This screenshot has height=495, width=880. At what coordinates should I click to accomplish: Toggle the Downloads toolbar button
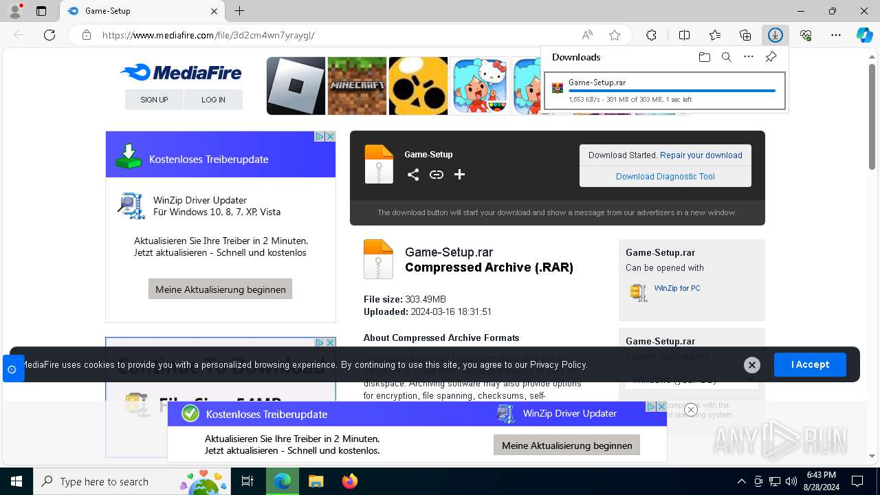coord(775,35)
